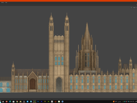Click the green Substance icon right of the yellow one
Image resolution: width=137 pixels, height=103 pixels.
pyautogui.click(x=49, y=102)
